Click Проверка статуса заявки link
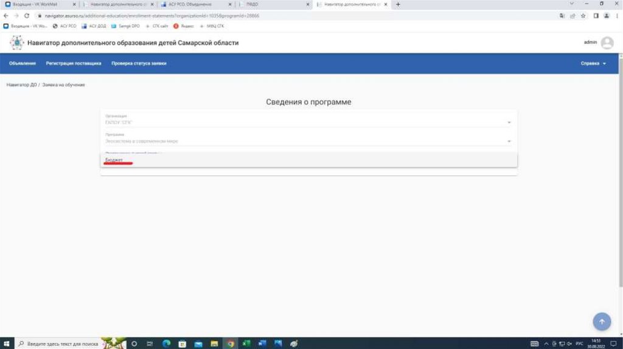Screen dimensions: 623x349 point(139,63)
